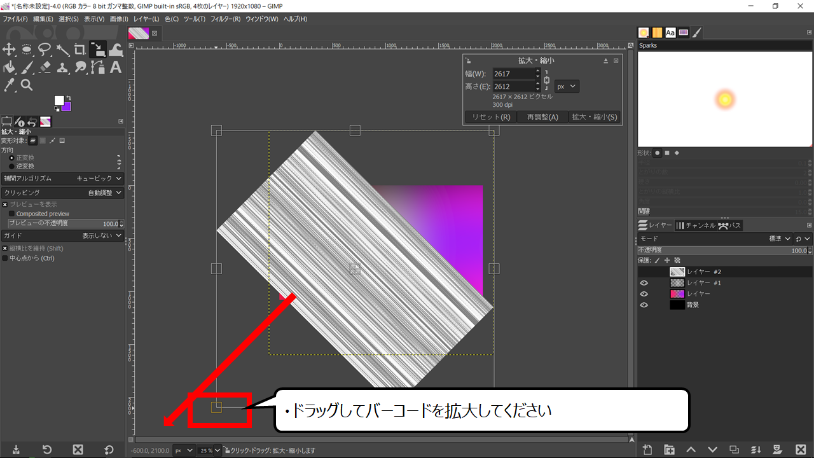
Task: Select the Eraser tool
Action: (45, 67)
